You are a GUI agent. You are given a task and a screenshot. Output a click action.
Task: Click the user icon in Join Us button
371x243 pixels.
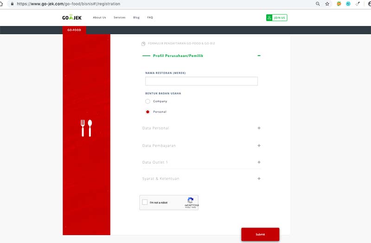pos(269,18)
